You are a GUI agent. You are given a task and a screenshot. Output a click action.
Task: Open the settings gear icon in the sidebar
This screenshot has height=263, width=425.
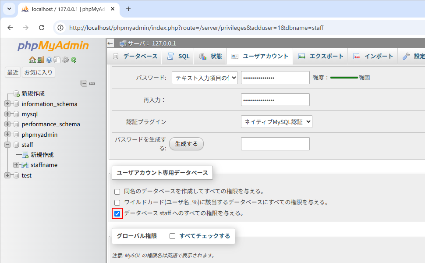pos(65,60)
